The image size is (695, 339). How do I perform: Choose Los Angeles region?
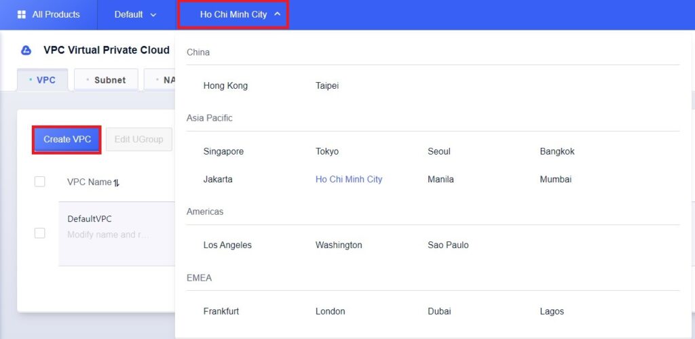tap(227, 245)
